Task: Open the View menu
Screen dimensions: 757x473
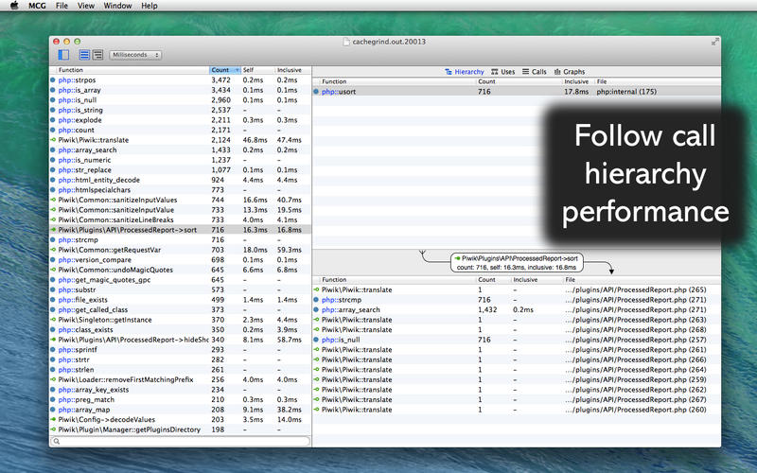Action: [86, 6]
